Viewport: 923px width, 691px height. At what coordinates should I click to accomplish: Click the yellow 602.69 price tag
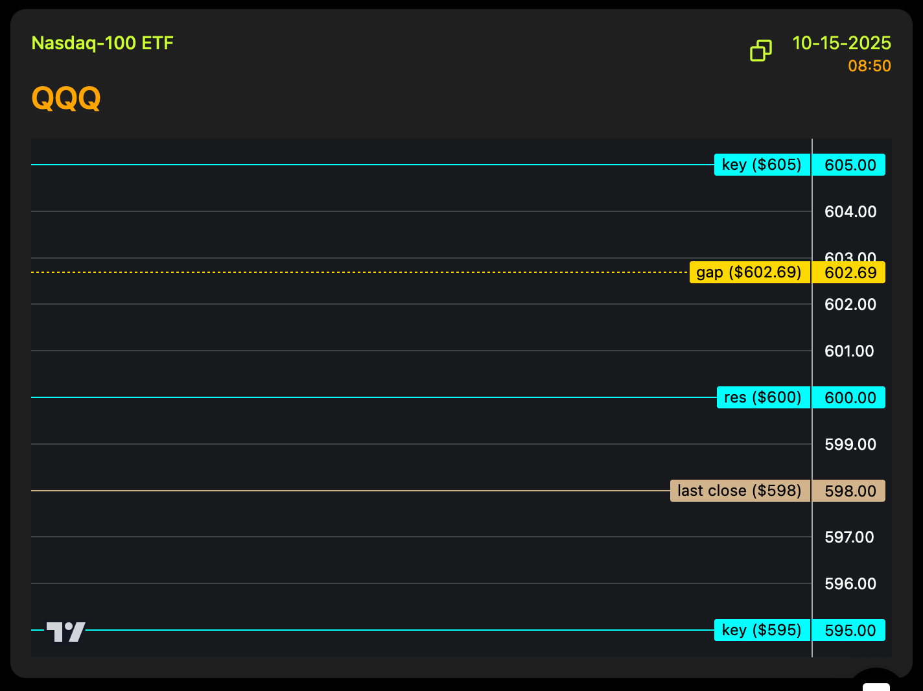pos(850,273)
